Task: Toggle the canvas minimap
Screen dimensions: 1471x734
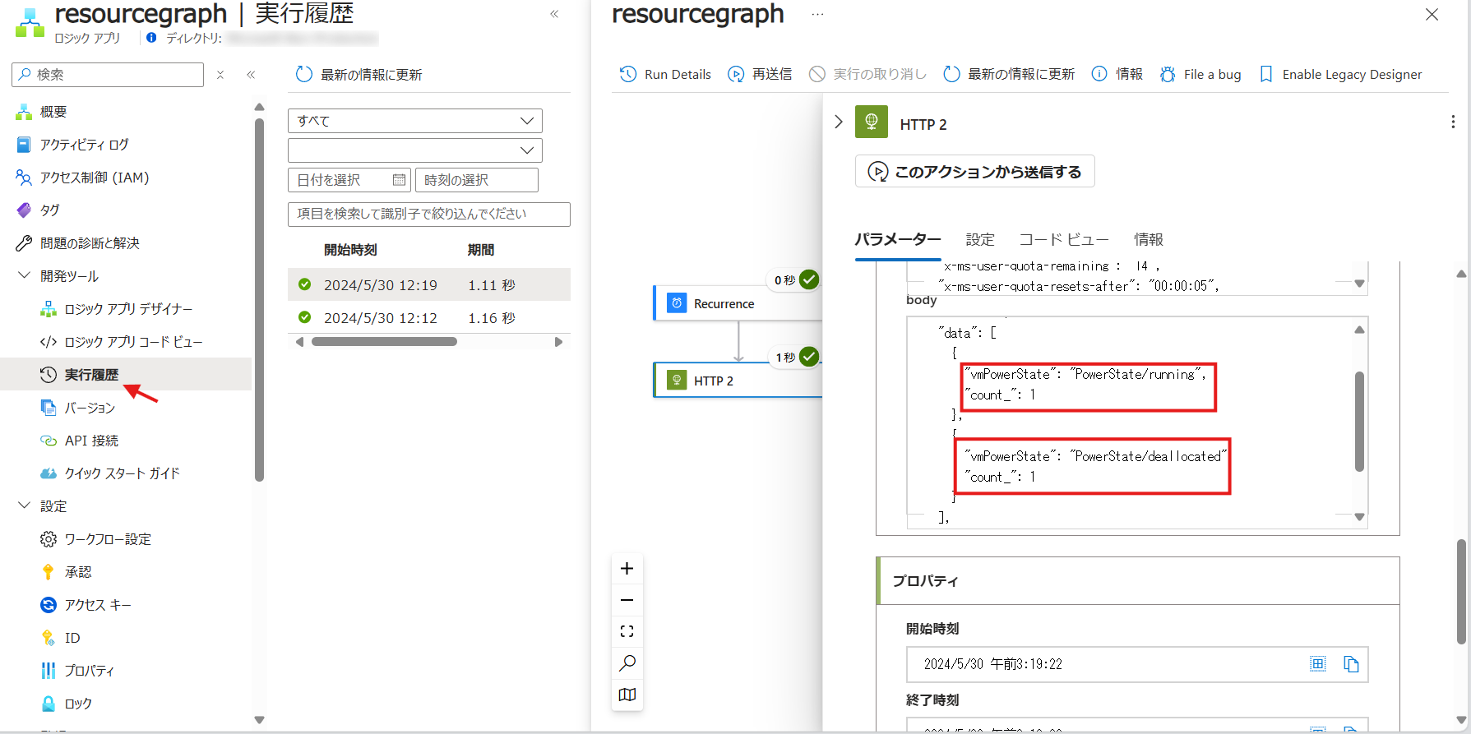Action: pyautogui.click(x=627, y=695)
